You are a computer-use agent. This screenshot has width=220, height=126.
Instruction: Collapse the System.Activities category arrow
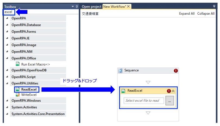pyautogui.click(x=7, y=107)
